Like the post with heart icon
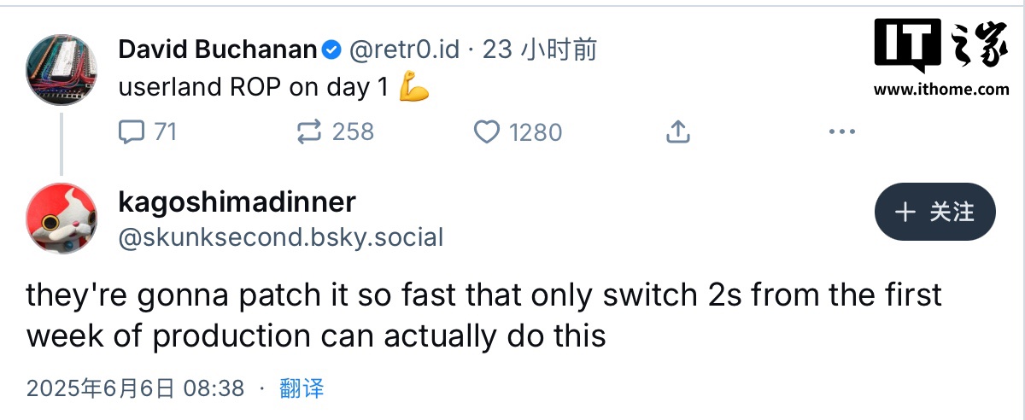This screenshot has width=1025, height=420. [x=486, y=131]
